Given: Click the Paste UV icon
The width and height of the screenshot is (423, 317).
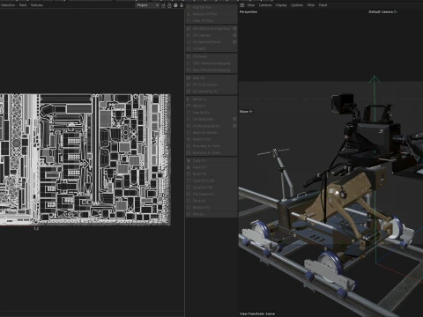Looking at the screenshot, I should [x=189, y=167].
